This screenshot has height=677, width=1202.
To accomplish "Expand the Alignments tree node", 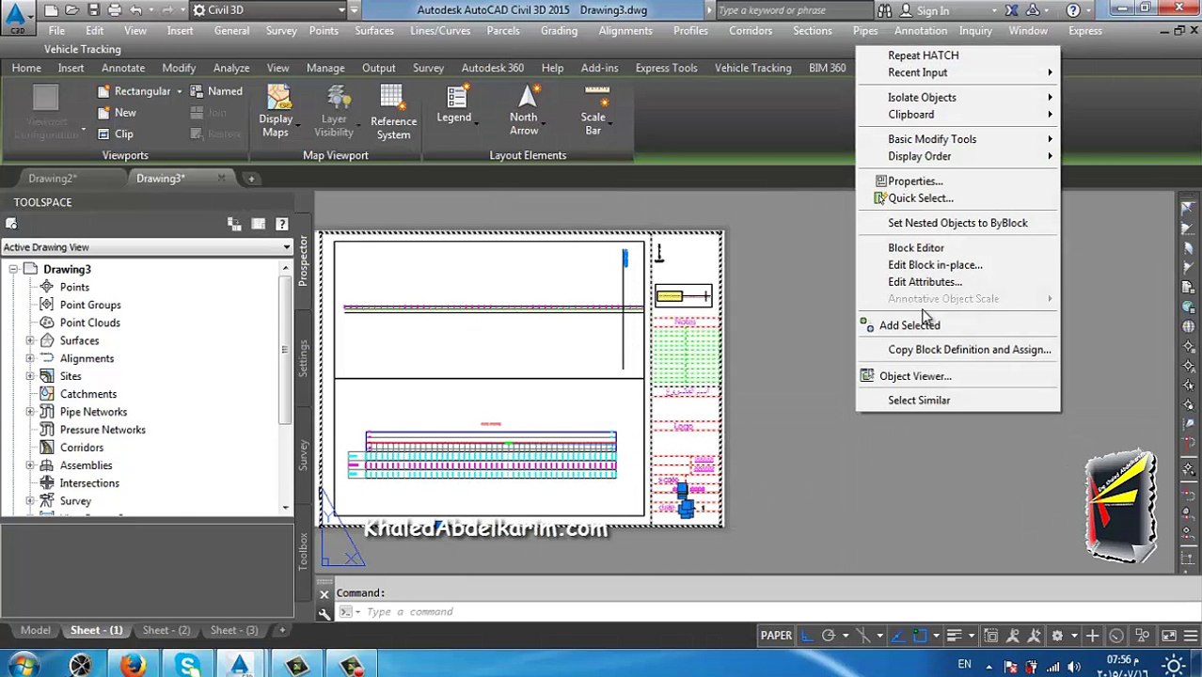I will (30, 359).
